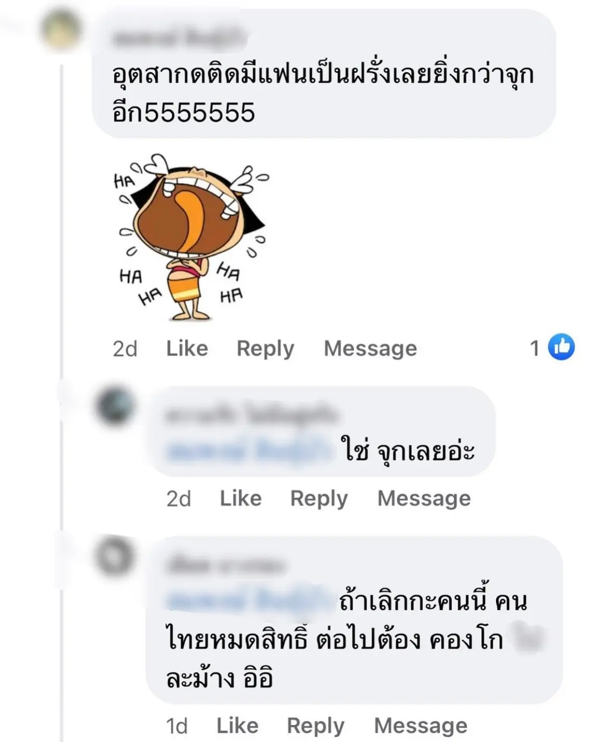Message the 'ใช่ จุกเลยอ่ะ' commenter
The width and height of the screenshot is (595, 742).
click(424, 499)
